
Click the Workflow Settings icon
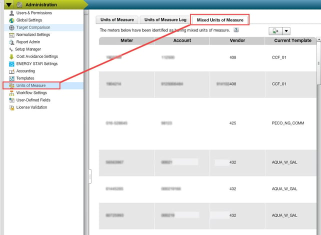(x=11, y=93)
